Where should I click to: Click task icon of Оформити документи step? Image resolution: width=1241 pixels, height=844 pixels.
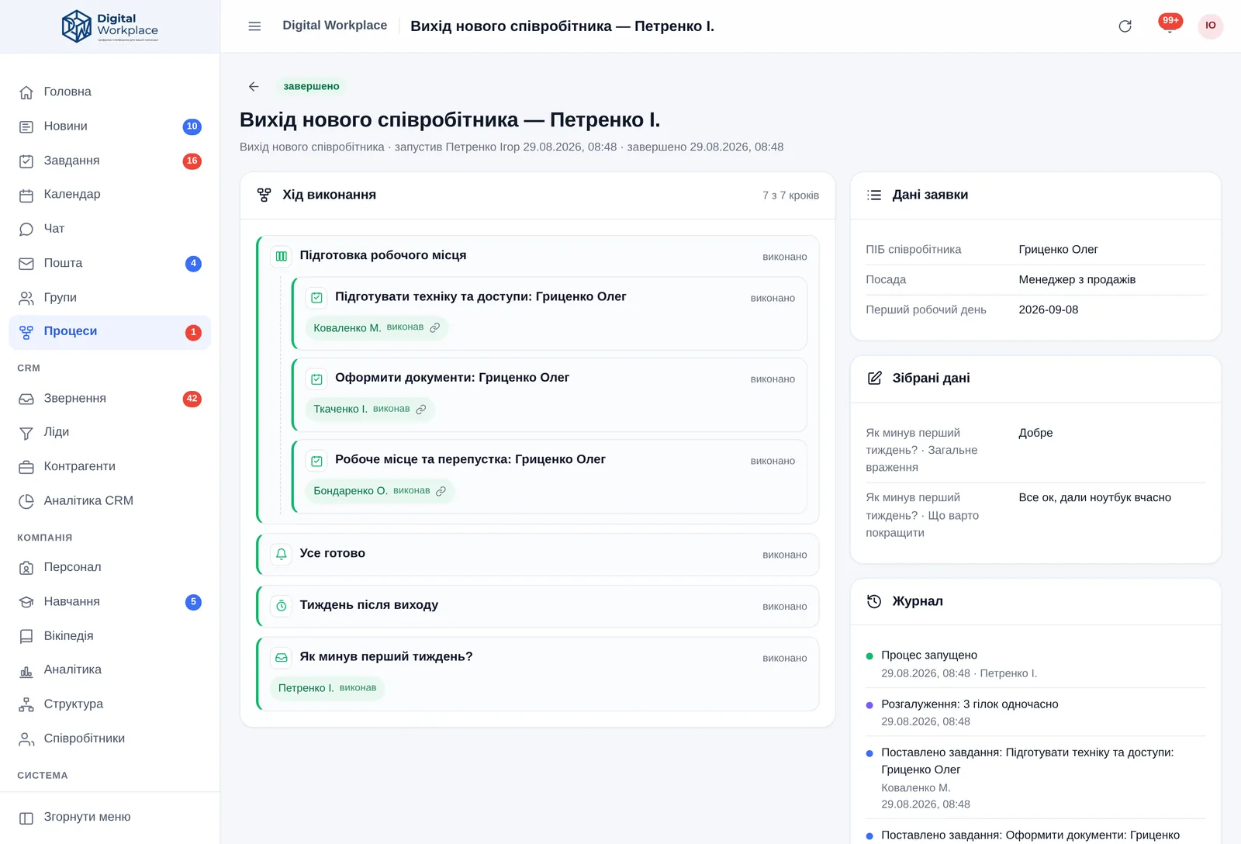316,379
